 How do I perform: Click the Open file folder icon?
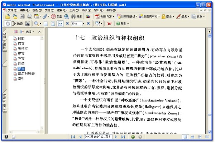click(x=8, y=16)
